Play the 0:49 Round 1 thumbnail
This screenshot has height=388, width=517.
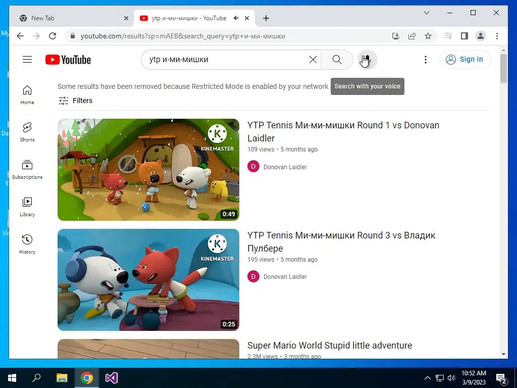(x=148, y=170)
